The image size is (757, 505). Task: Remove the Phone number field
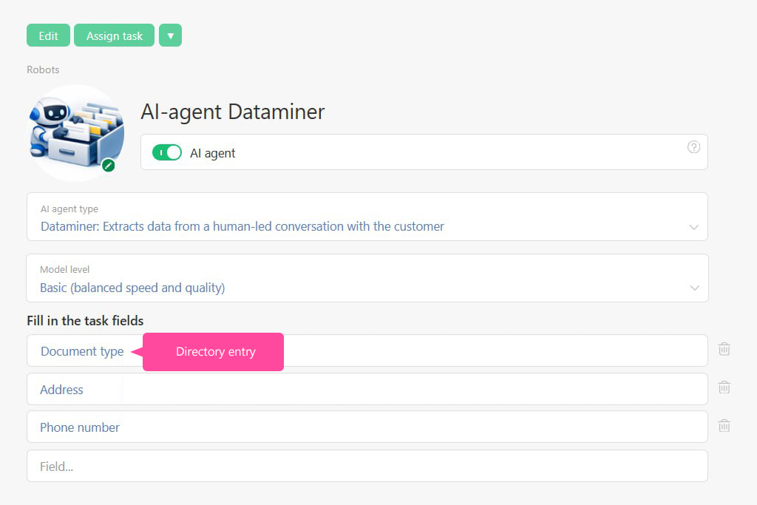[724, 425]
